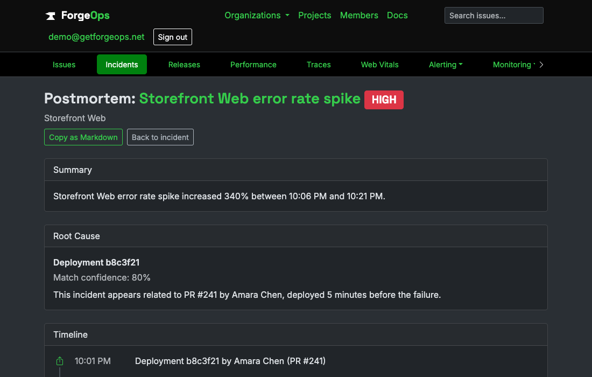The width and height of the screenshot is (592, 377).
Task: Open the Storefront Web error rate spike title link
Action: (x=250, y=99)
